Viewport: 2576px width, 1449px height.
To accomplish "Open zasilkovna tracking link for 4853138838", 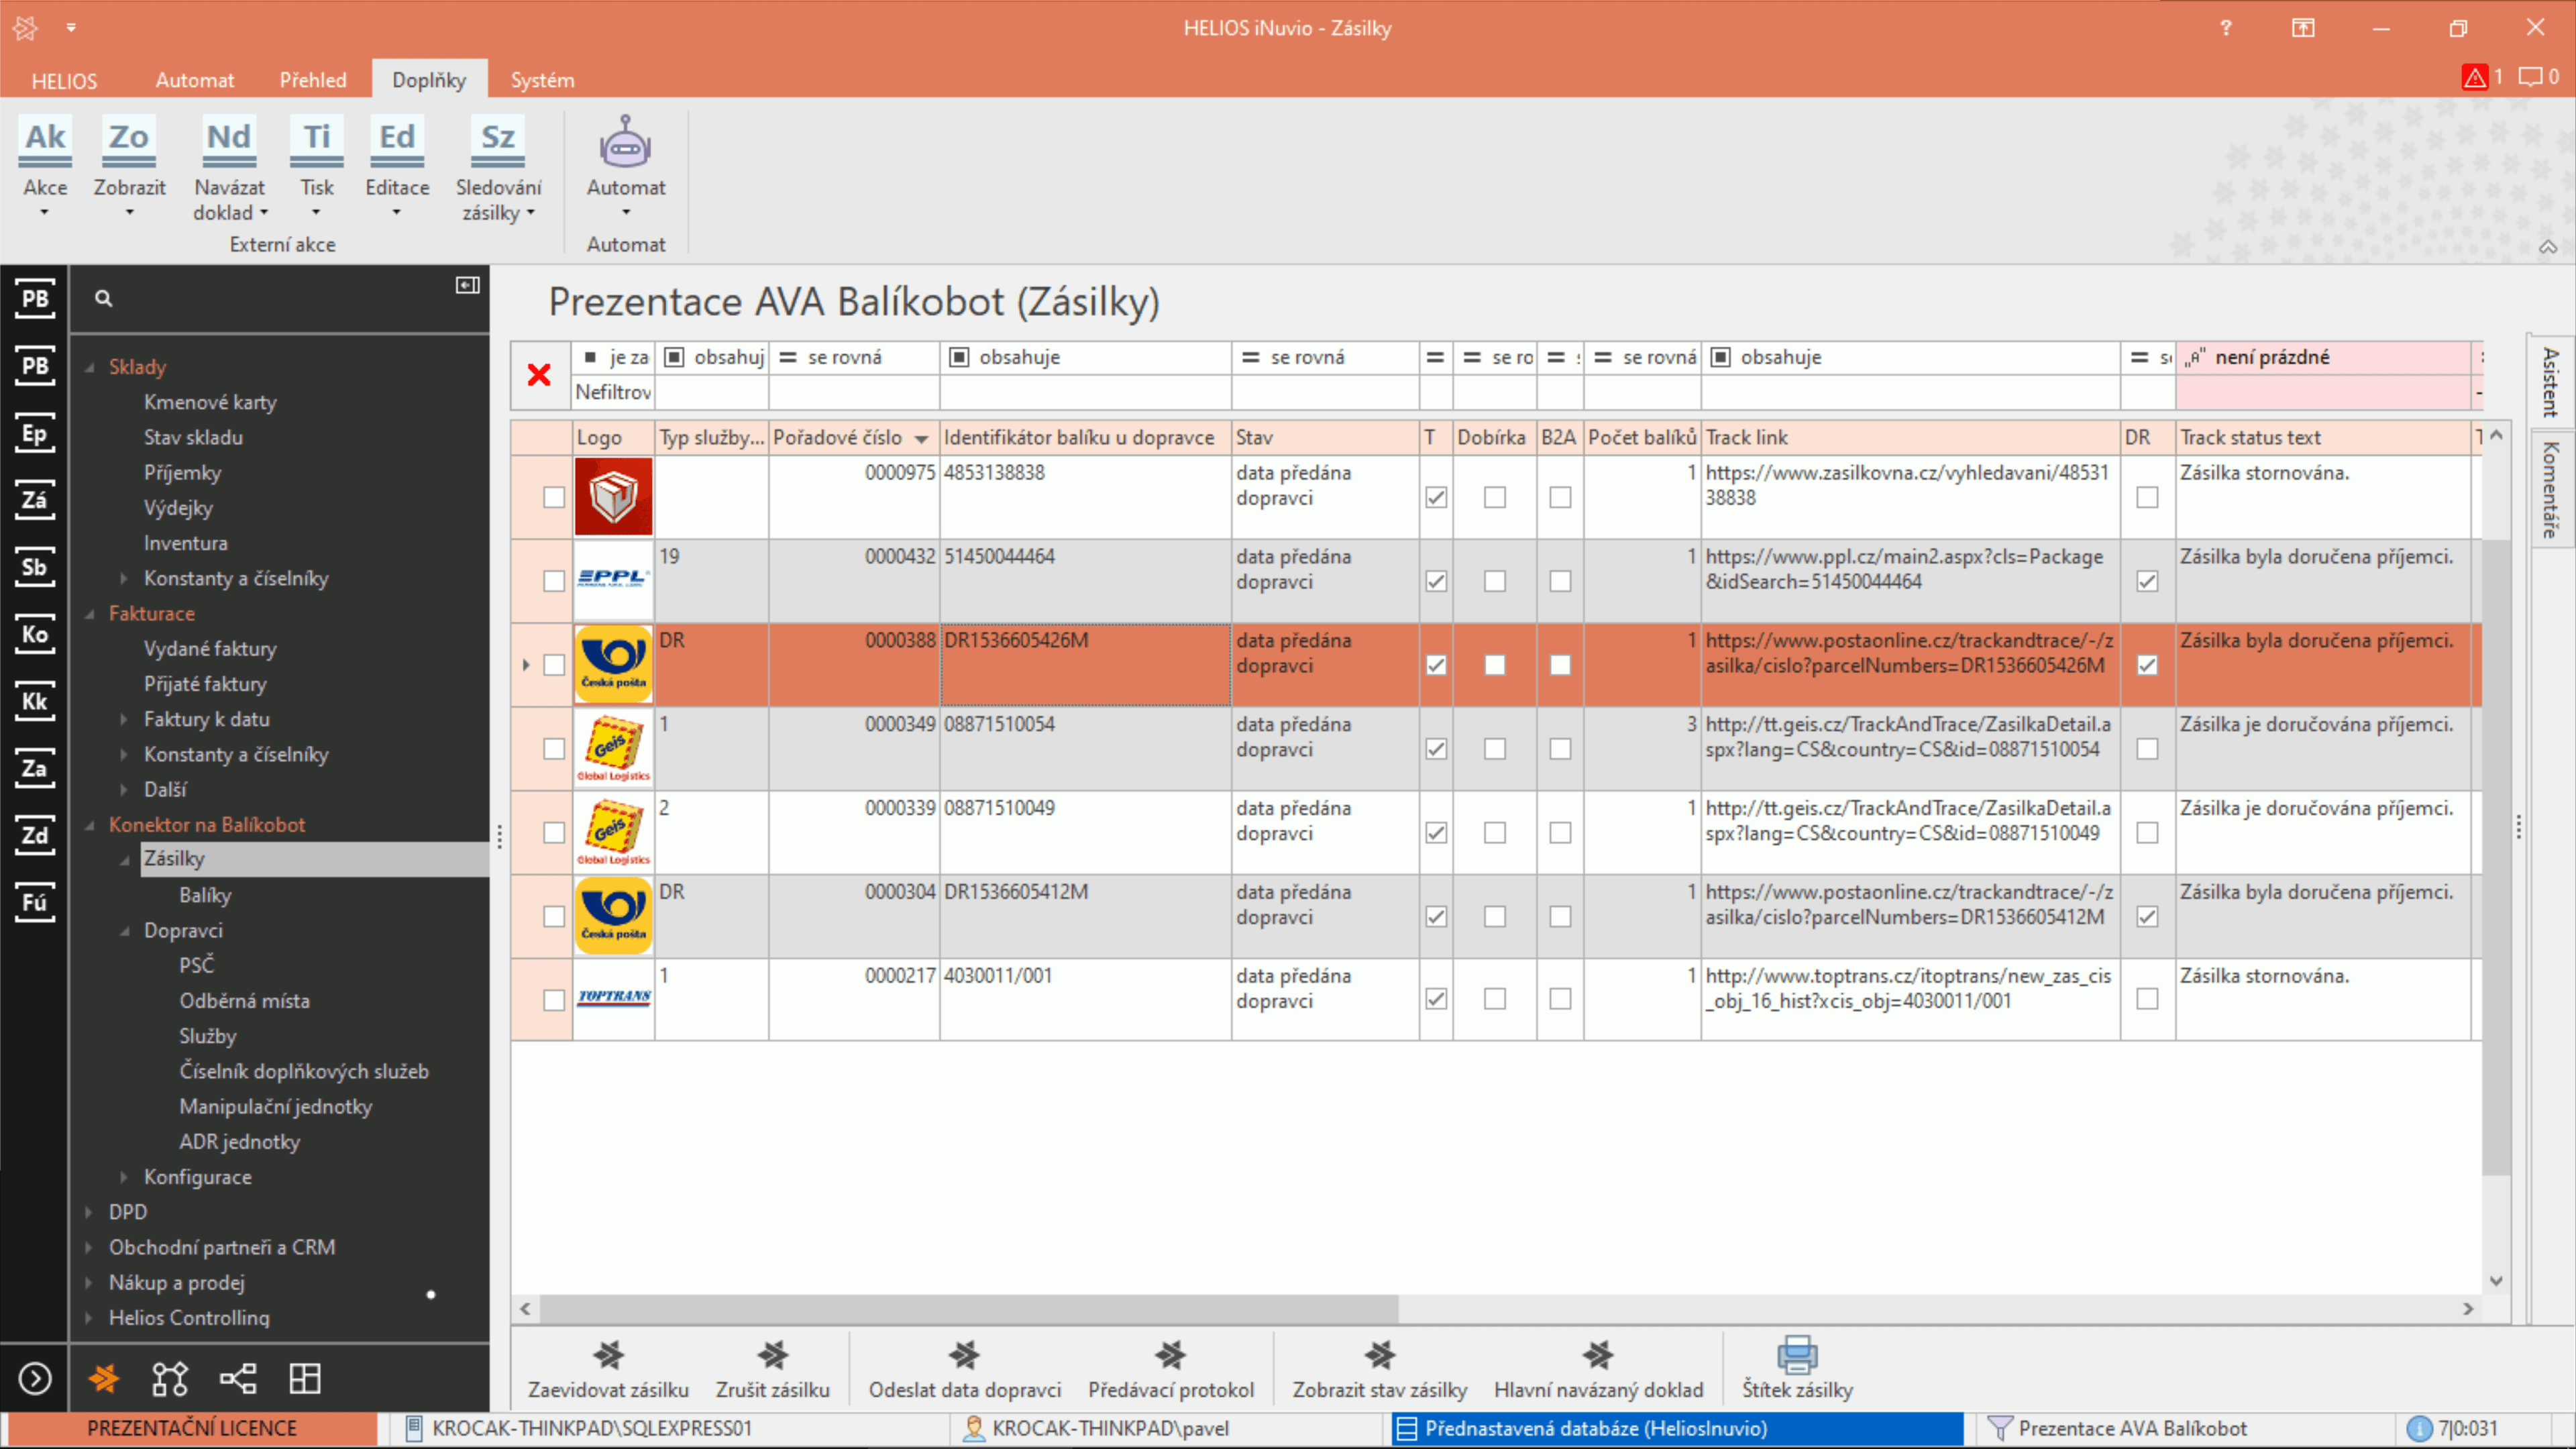I will click(x=1907, y=485).
